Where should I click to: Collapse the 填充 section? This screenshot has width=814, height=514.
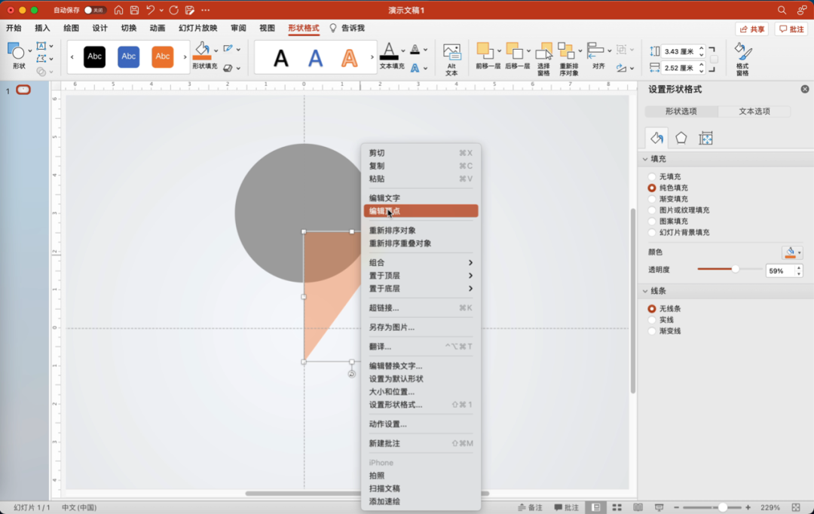(x=645, y=159)
